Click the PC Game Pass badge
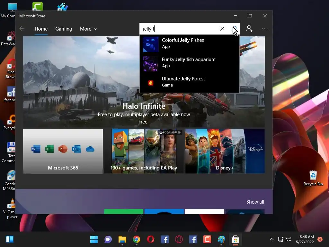The height and width of the screenshot is (247, 329). click(170, 132)
